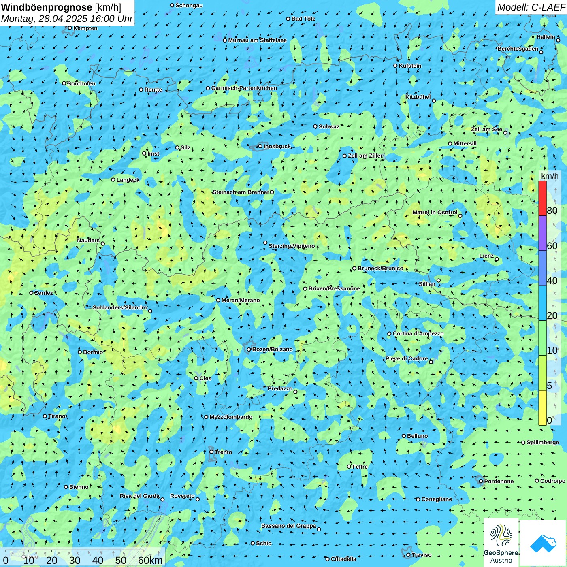Click the Hallein label
The height and width of the screenshot is (567, 567).
546,37
